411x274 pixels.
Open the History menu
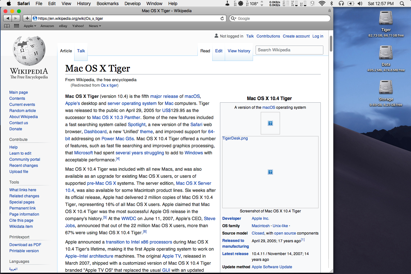84,4
